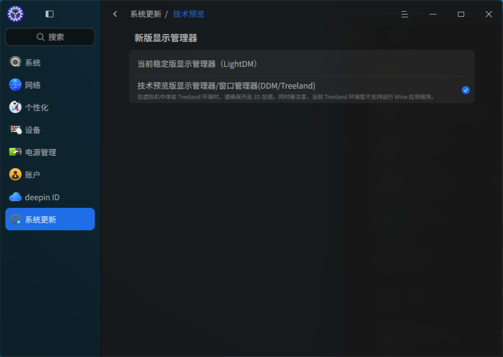Image resolution: width=503 pixels, height=357 pixels.
Task: Focus the 搜索 search field
Action: (50, 37)
